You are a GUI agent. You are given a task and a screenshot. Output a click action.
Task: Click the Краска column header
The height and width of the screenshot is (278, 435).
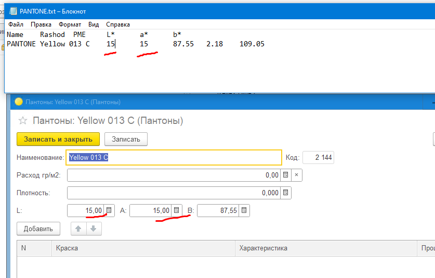pyautogui.click(x=143, y=248)
